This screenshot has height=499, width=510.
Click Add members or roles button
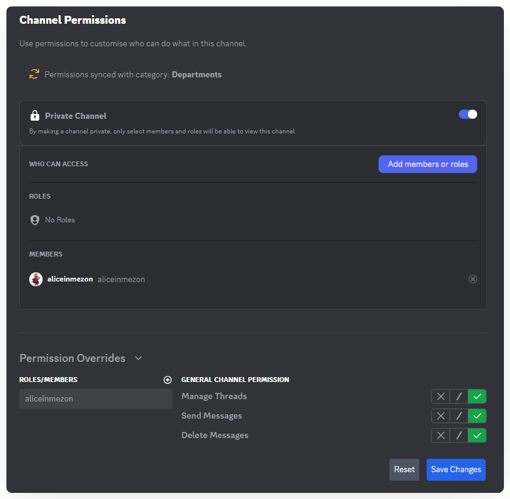coord(428,164)
